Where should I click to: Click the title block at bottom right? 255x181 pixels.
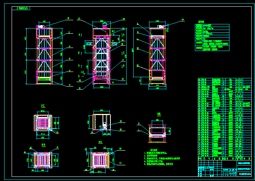pos(225,168)
